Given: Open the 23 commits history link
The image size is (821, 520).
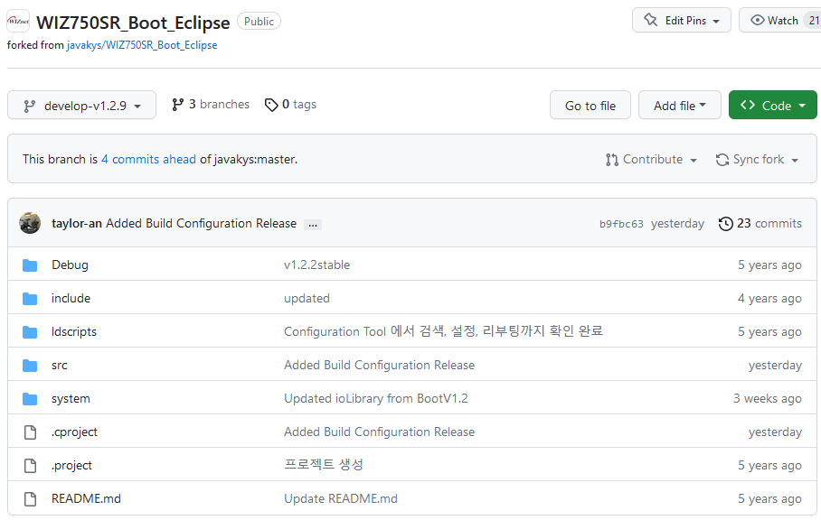Looking at the screenshot, I should point(760,224).
